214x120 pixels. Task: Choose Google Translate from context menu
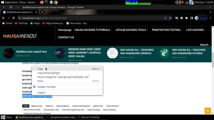click(x=67, y=87)
